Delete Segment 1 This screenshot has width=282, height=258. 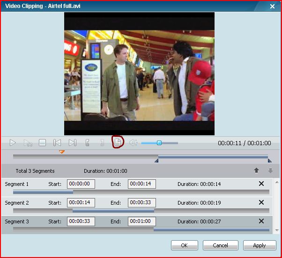(261, 184)
